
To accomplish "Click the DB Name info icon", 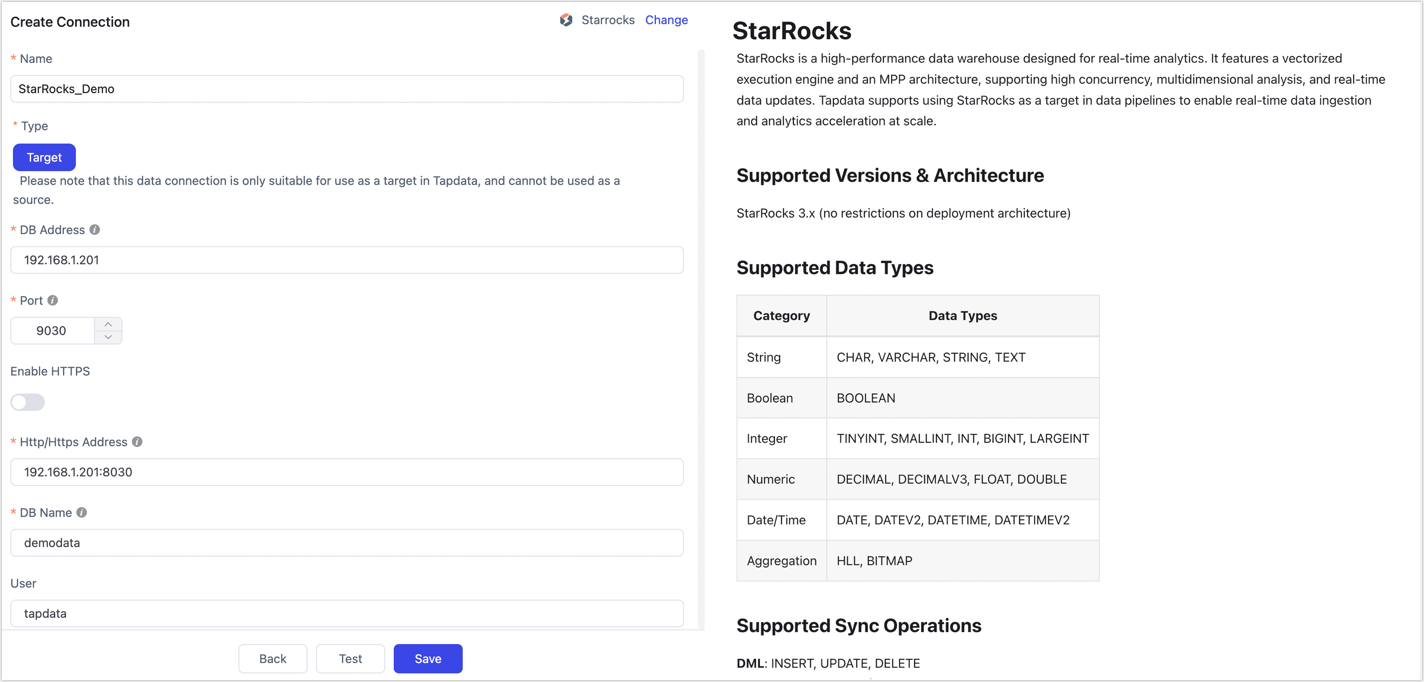I will tap(81, 512).
